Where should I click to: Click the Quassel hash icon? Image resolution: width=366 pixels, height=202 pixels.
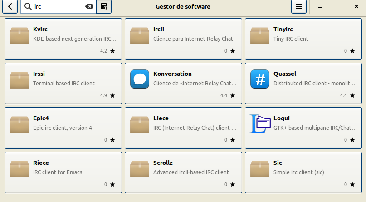tap(260, 79)
